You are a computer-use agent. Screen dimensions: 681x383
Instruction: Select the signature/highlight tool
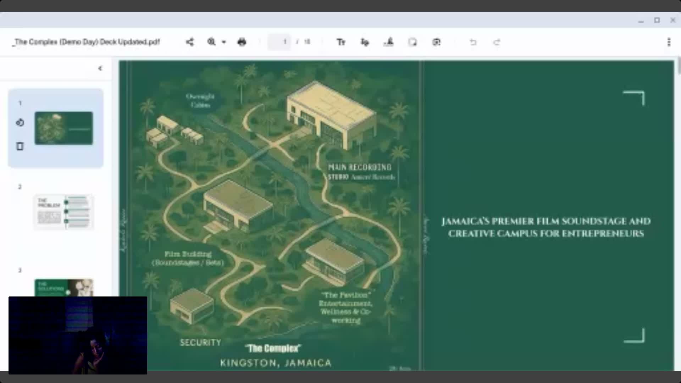coord(389,42)
